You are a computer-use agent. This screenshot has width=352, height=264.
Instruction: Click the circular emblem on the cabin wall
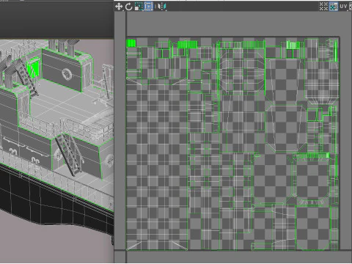(x=67, y=73)
